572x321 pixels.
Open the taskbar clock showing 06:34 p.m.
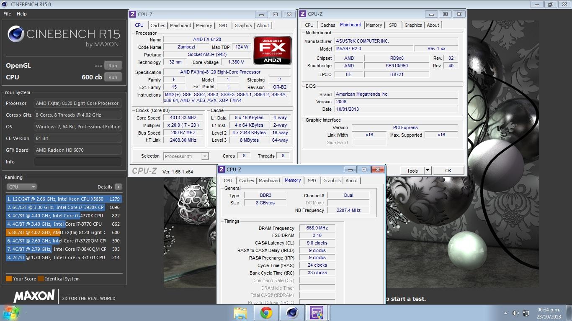(x=549, y=313)
